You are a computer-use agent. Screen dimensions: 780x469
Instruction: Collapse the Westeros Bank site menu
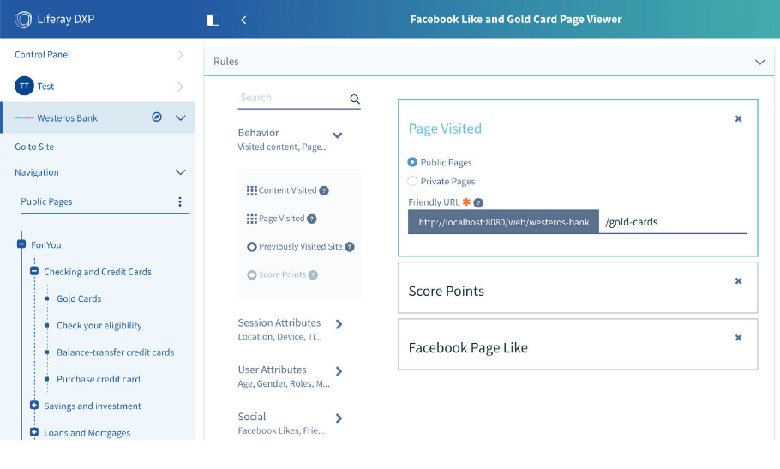click(181, 117)
